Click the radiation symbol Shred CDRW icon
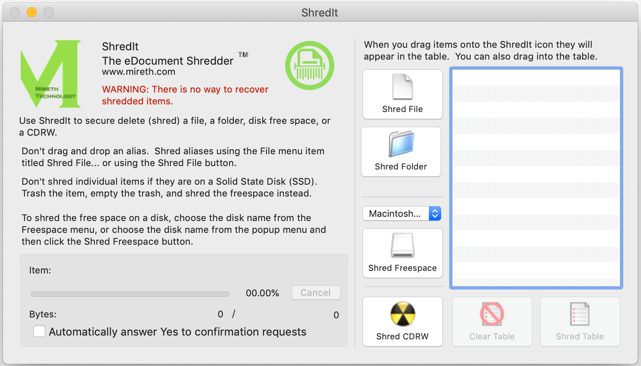This screenshot has height=366, width=641. coord(402,314)
